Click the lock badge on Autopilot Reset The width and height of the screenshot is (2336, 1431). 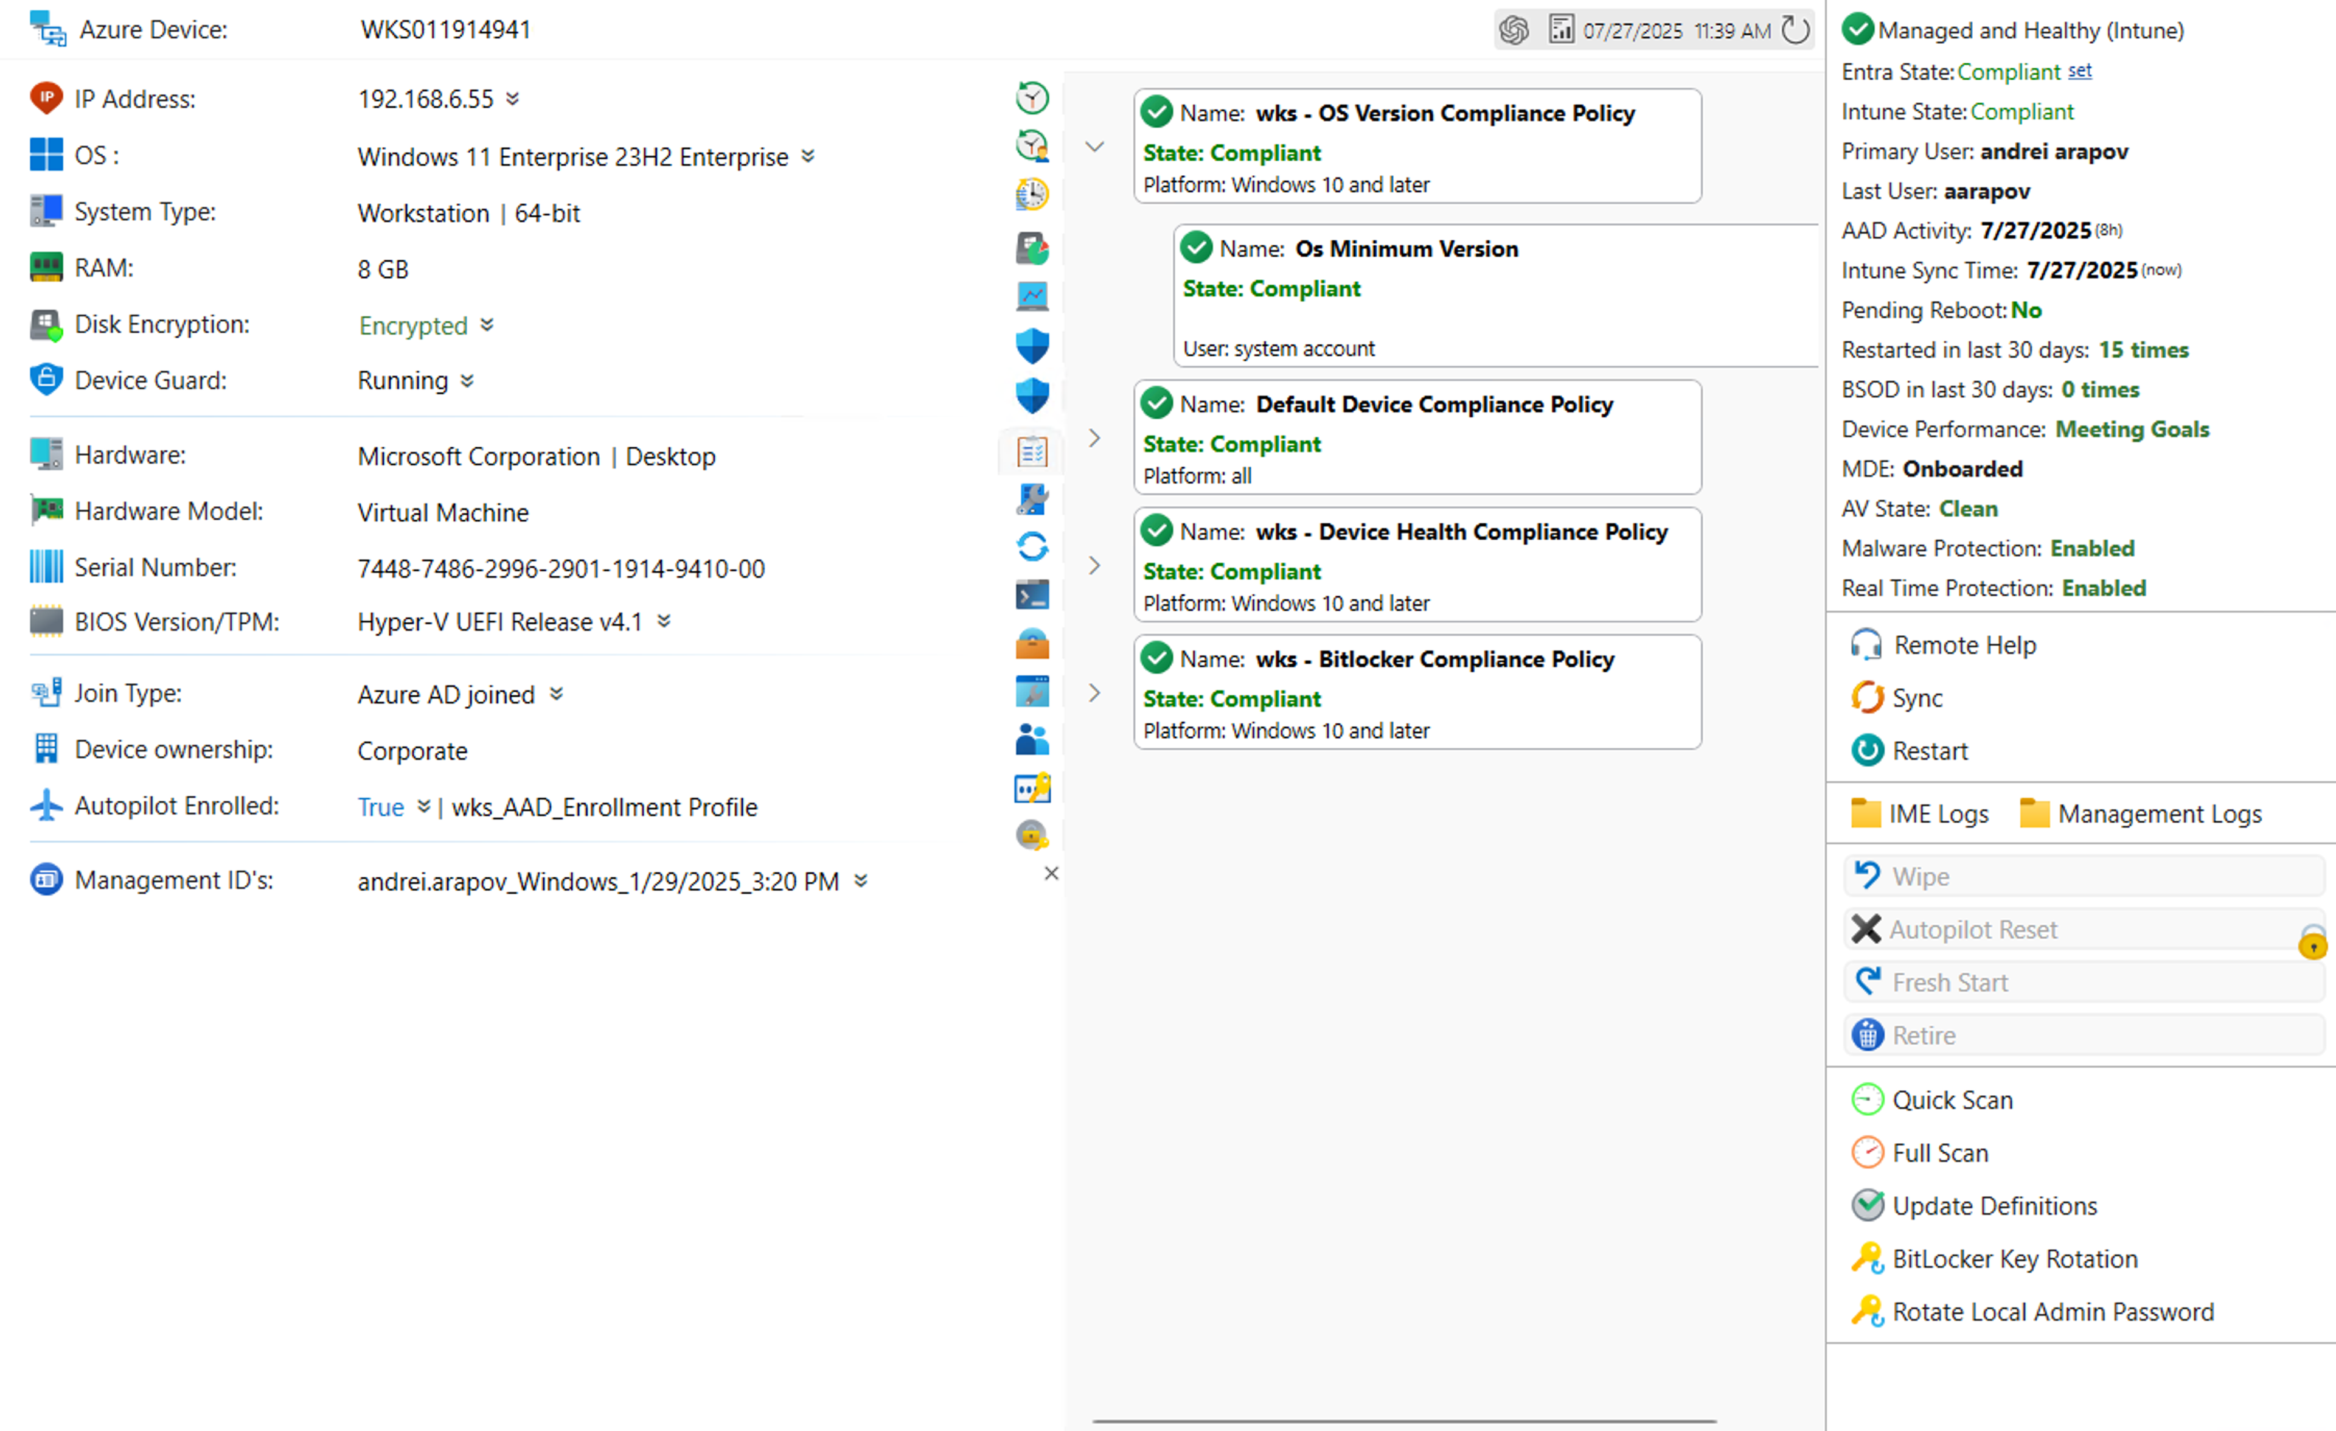(2312, 942)
